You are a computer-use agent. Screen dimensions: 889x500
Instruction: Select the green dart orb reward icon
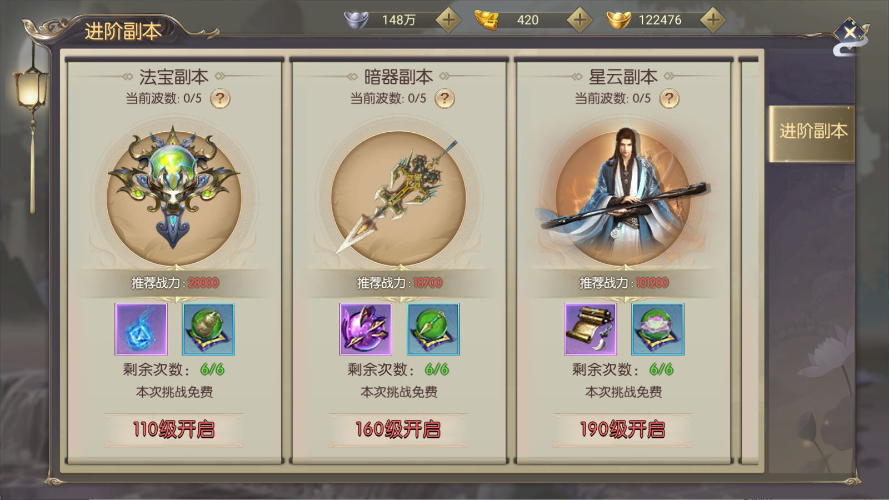click(x=433, y=329)
